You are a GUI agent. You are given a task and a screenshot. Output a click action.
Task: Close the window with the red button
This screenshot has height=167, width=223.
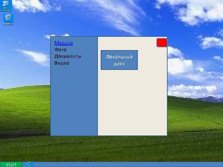click(162, 43)
